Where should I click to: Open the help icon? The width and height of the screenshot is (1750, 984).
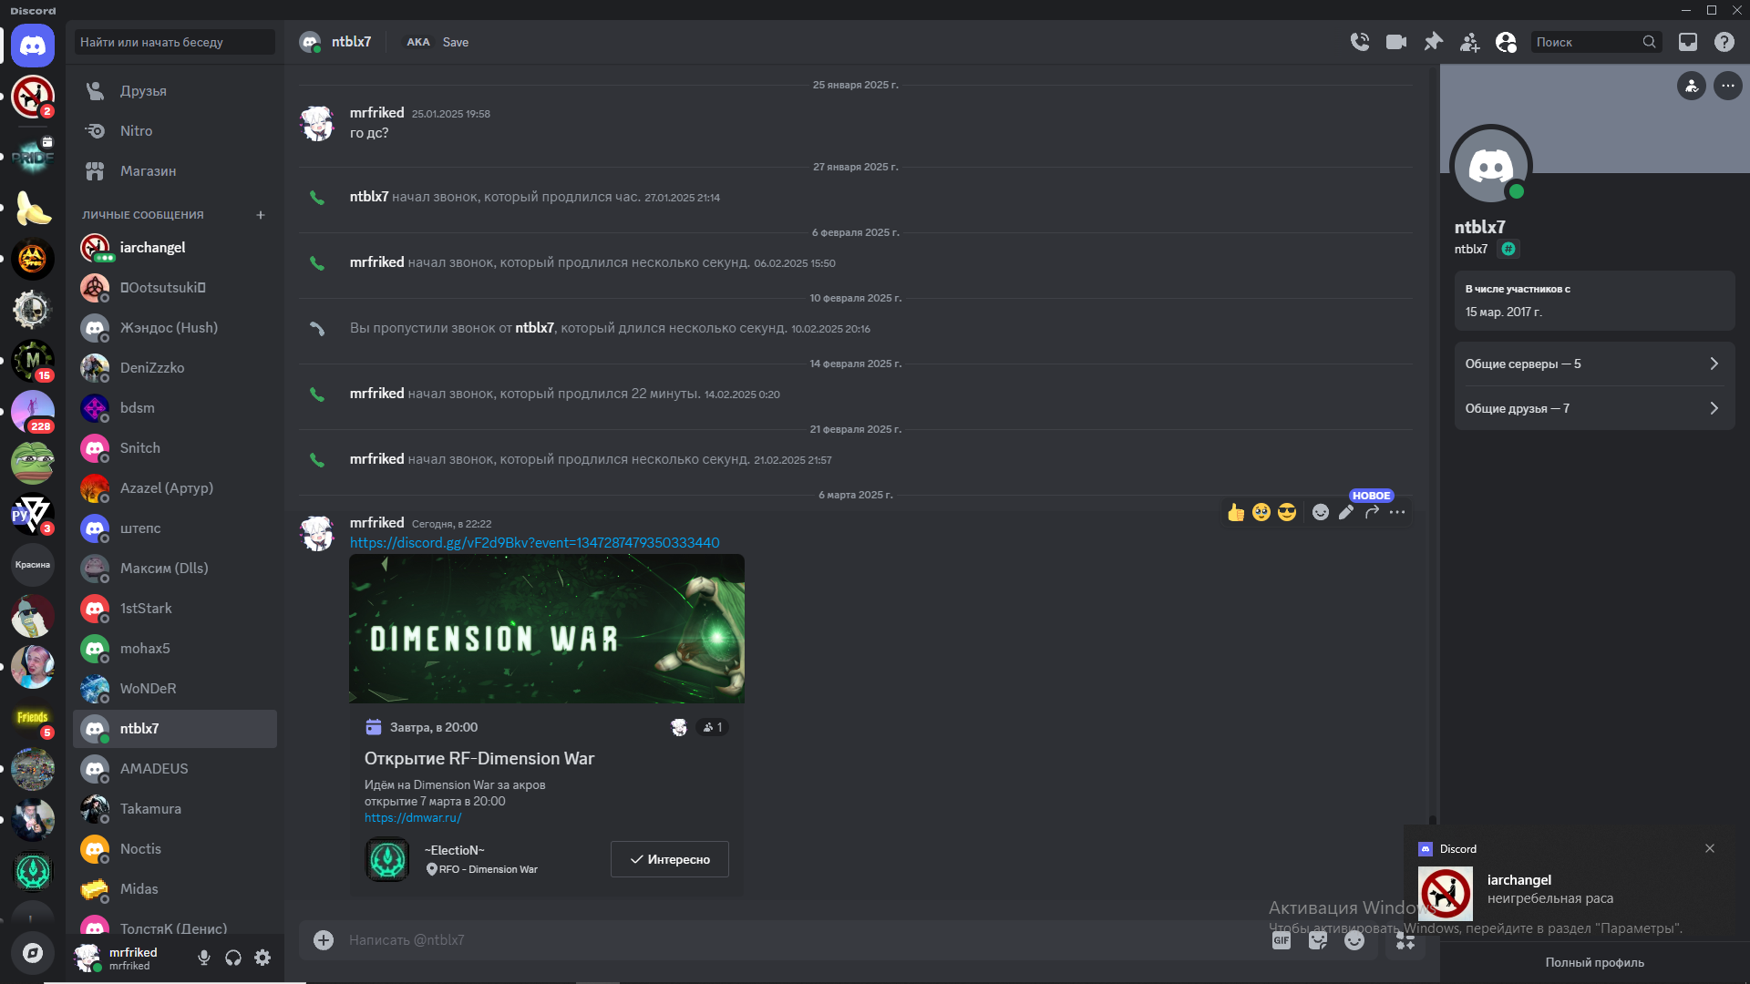(1724, 42)
